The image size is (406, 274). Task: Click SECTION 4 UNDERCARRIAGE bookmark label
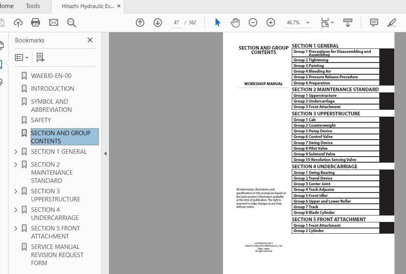click(54, 213)
